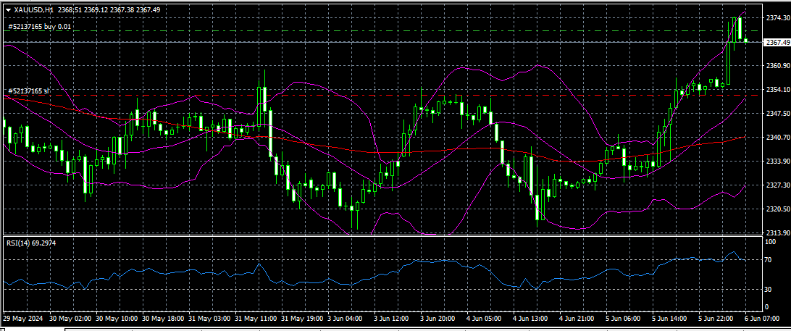Open the one-click trading arrow beside XAUUSD,H1
This screenshot has width=791, height=331.
(8, 10)
